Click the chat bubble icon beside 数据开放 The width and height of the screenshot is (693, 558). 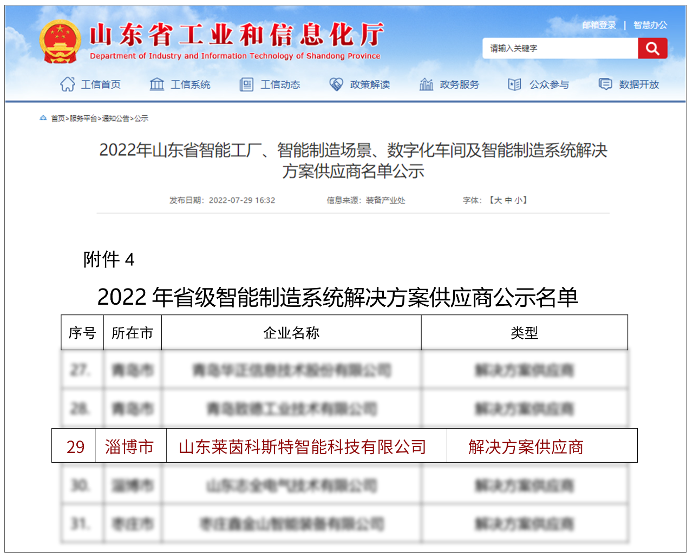[x=605, y=84]
